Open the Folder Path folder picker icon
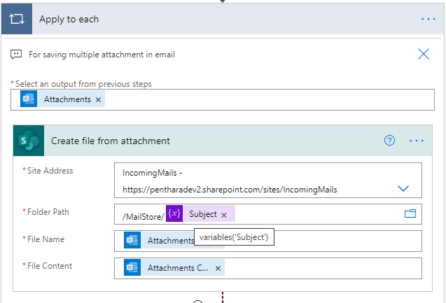This screenshot has width=446, height=303. click(x=410, y=213)
